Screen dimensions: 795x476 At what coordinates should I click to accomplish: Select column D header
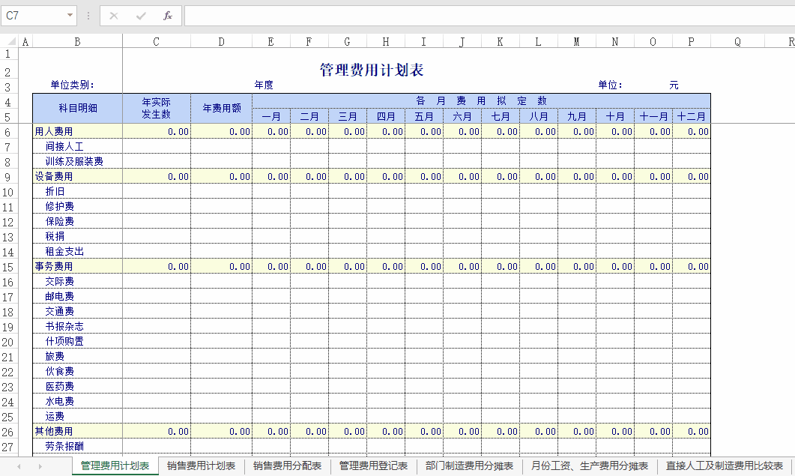tap(221, 42)
